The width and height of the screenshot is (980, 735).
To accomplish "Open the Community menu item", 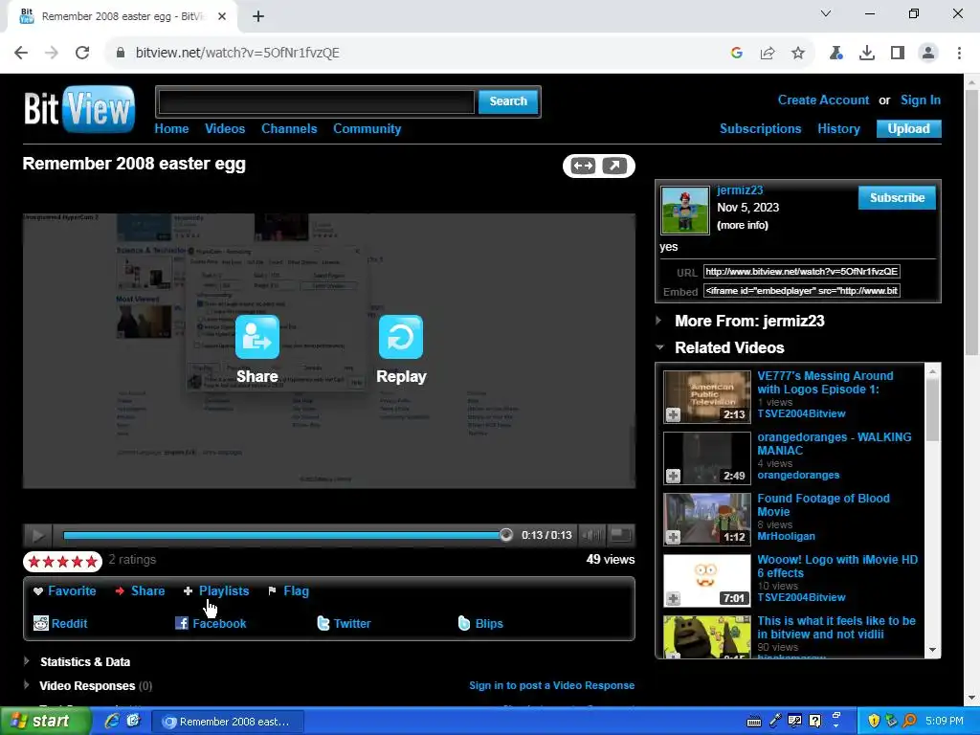I will tap(367, 129).
